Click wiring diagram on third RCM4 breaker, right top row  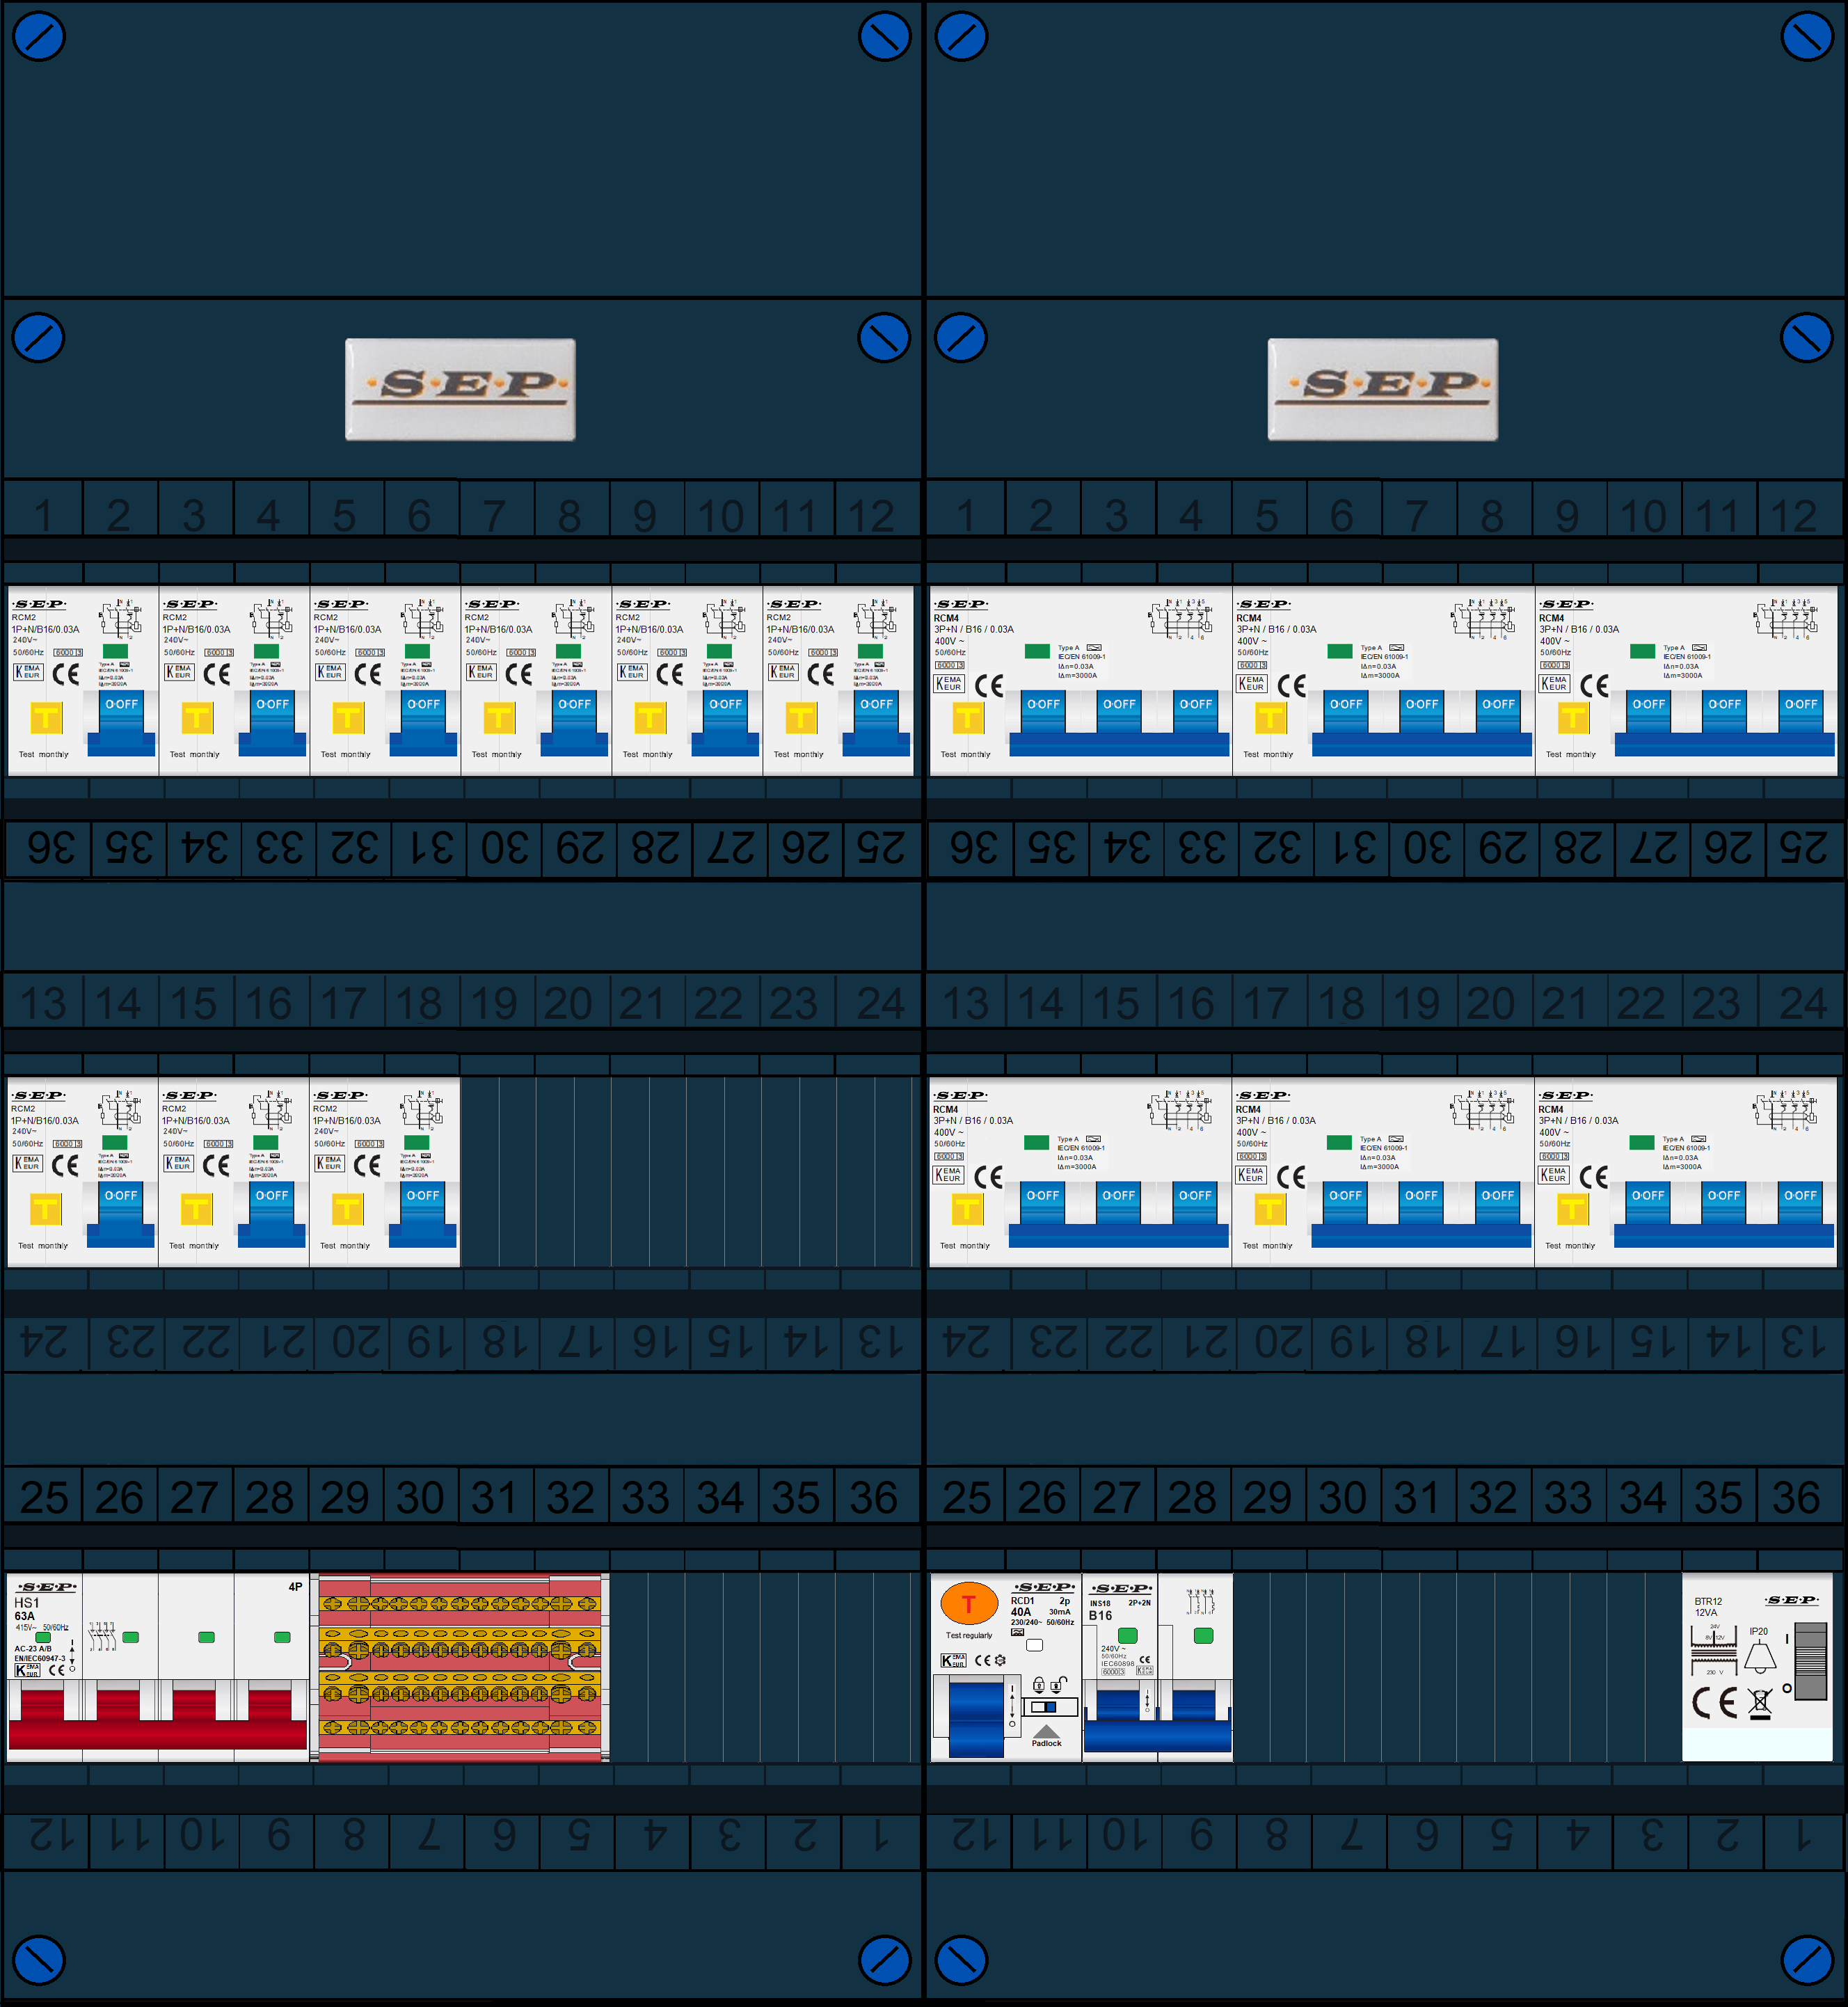coord(1788,619)
